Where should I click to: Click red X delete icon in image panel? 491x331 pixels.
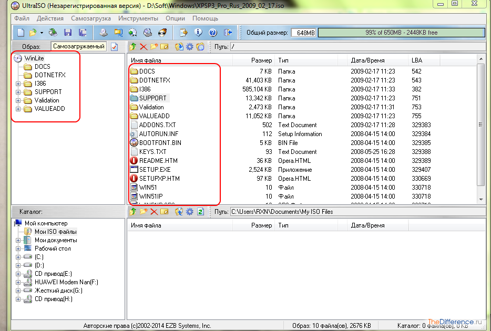(144, 47)
